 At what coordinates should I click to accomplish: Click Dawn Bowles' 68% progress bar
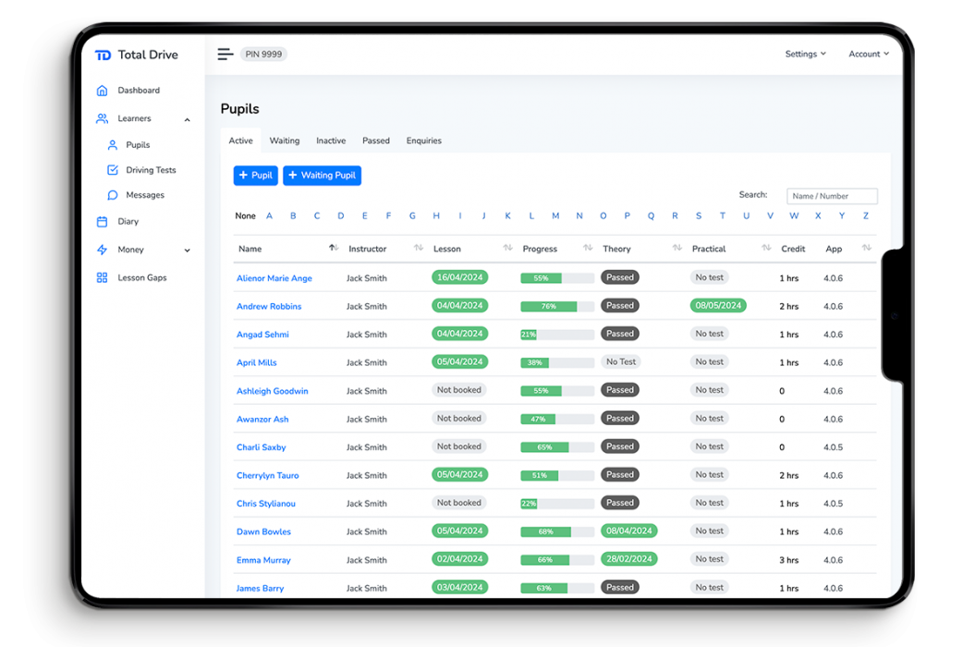click(556, 531)
